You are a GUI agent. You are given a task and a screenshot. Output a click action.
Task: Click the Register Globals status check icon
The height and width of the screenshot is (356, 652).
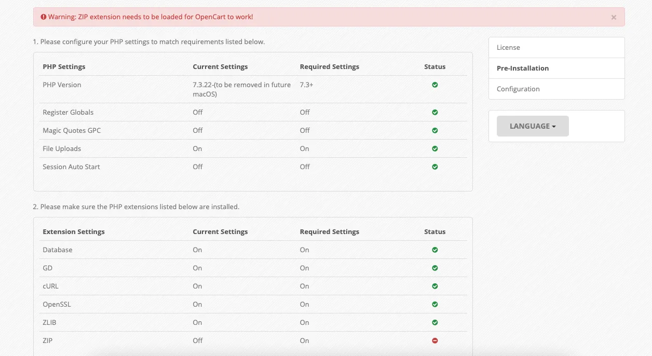point(435,112)
